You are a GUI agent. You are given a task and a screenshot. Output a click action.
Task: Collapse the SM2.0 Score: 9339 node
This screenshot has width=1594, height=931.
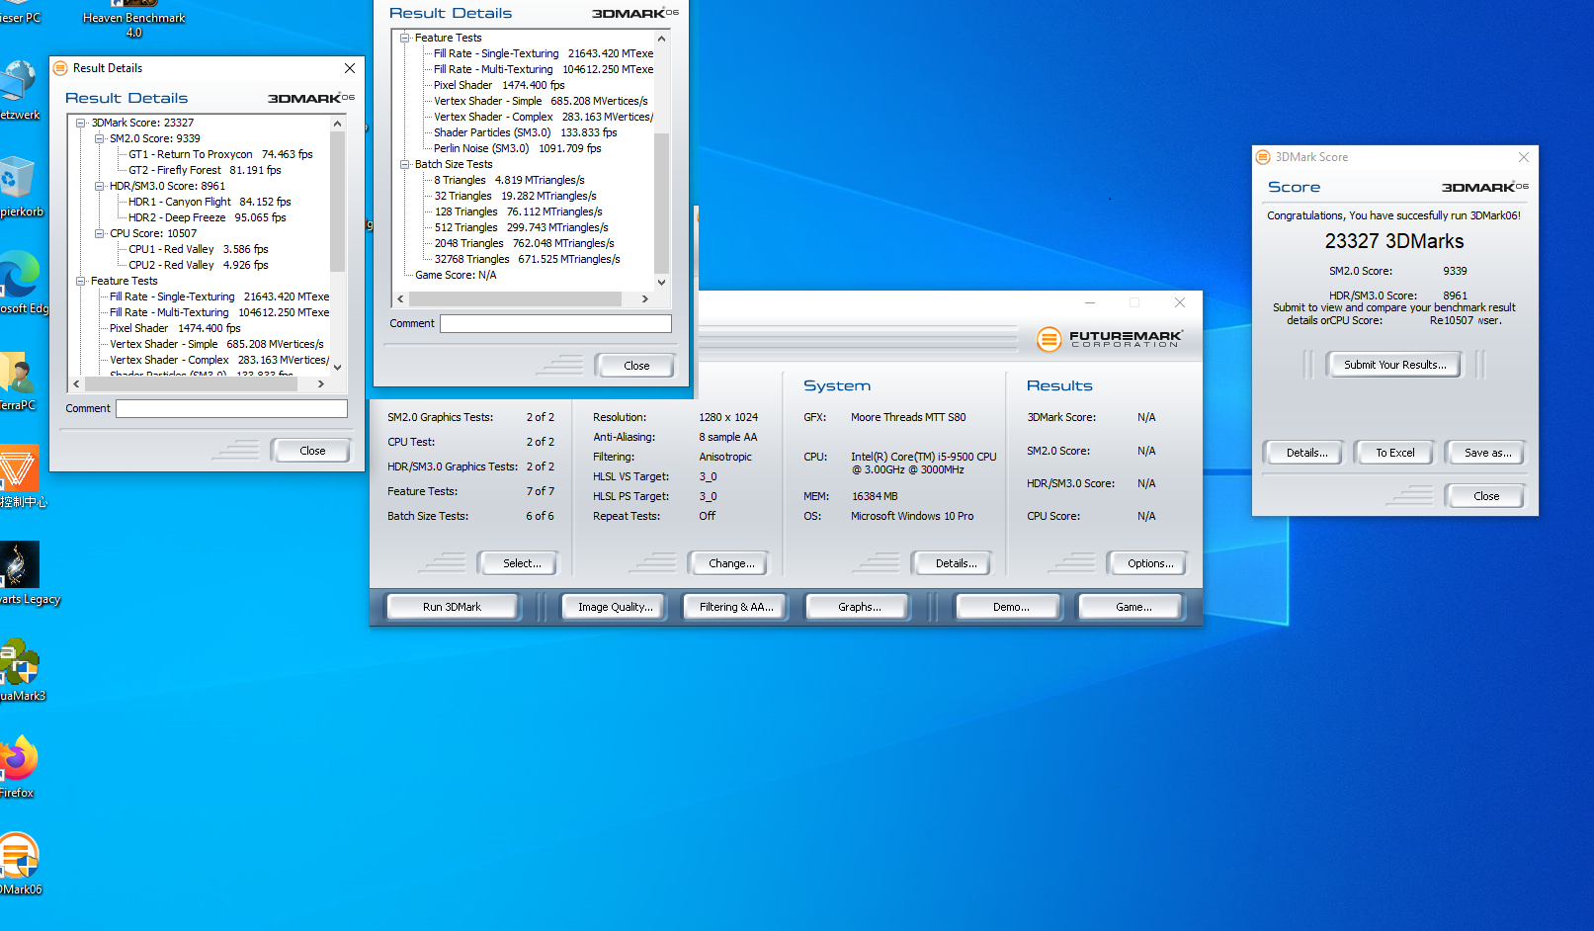100,139
